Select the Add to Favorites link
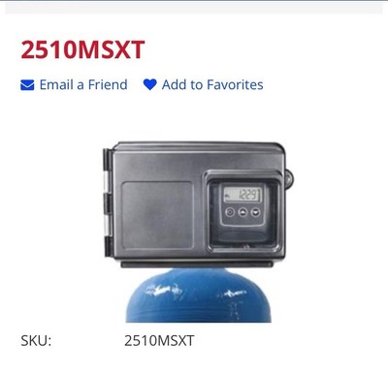Image resolution: width=388 pixels, height=374 pixels. pyautogui.click(x=212, y=84)
